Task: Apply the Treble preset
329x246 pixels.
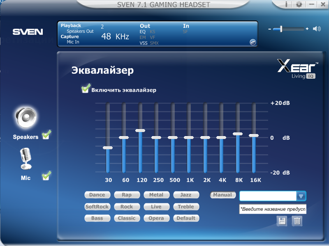Action: (186, 207)
